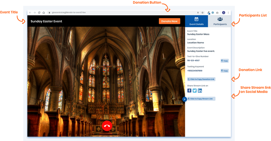Click the '110-123-4567' number text
This screenshot has width=271, height=141.
[x=193, y=60]
